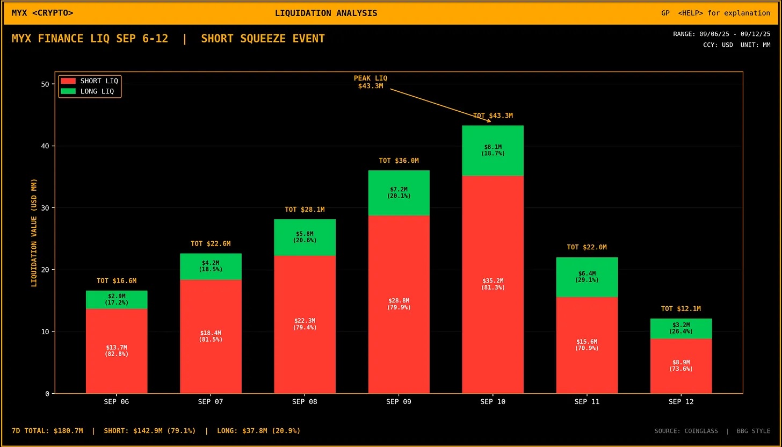Click the SEP 12 x-axis date label
782x447 pixels.
(680, 402)
